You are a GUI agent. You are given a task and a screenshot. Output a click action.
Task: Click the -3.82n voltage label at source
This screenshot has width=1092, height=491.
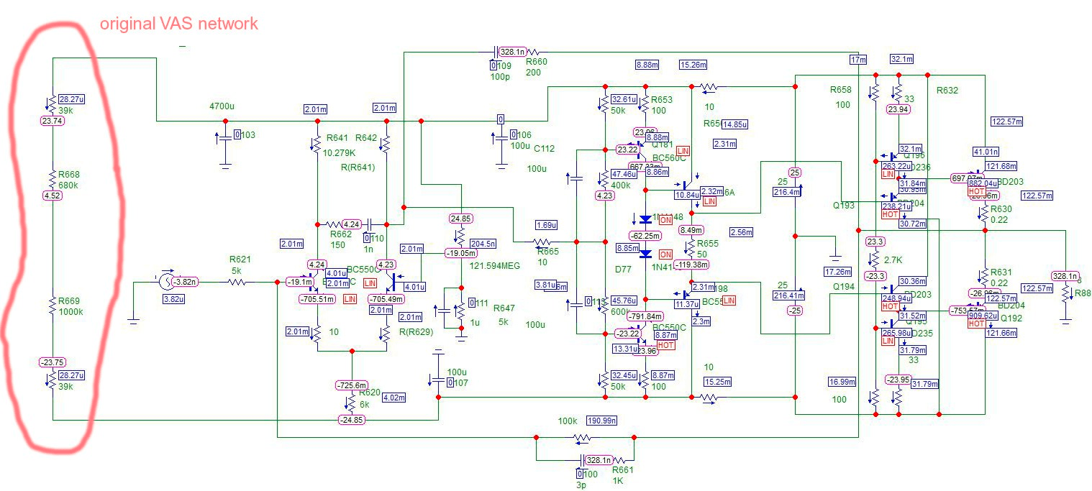point(186,283)
